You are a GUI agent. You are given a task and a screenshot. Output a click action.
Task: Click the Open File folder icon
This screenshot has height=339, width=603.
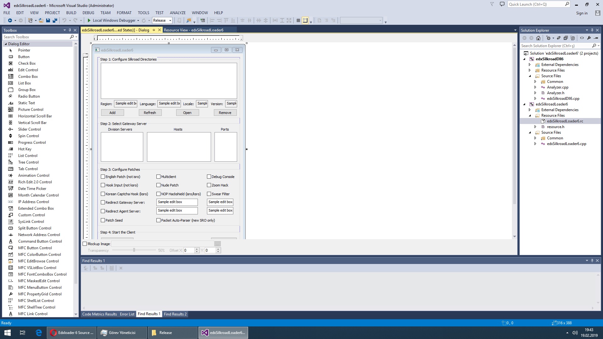[x=41, y=20]
